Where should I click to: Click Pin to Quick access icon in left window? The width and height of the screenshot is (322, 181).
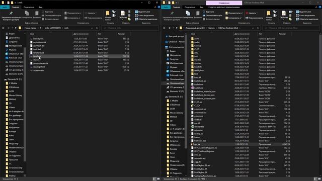coord(11,14)
